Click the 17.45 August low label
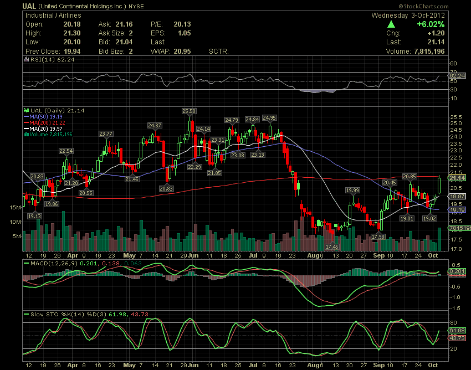The image size is (471, 370). pos(332,247)
